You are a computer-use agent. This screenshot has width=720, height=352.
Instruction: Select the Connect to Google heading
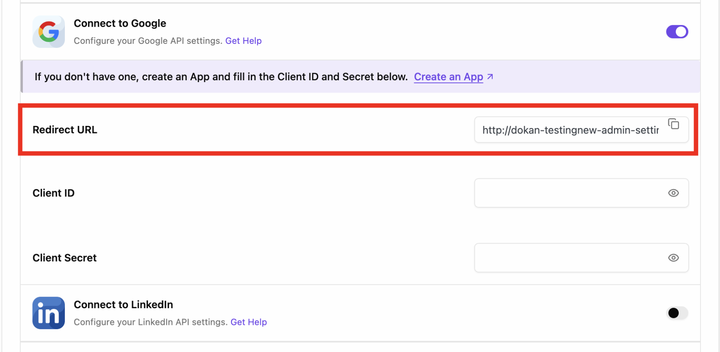(120, 24)
